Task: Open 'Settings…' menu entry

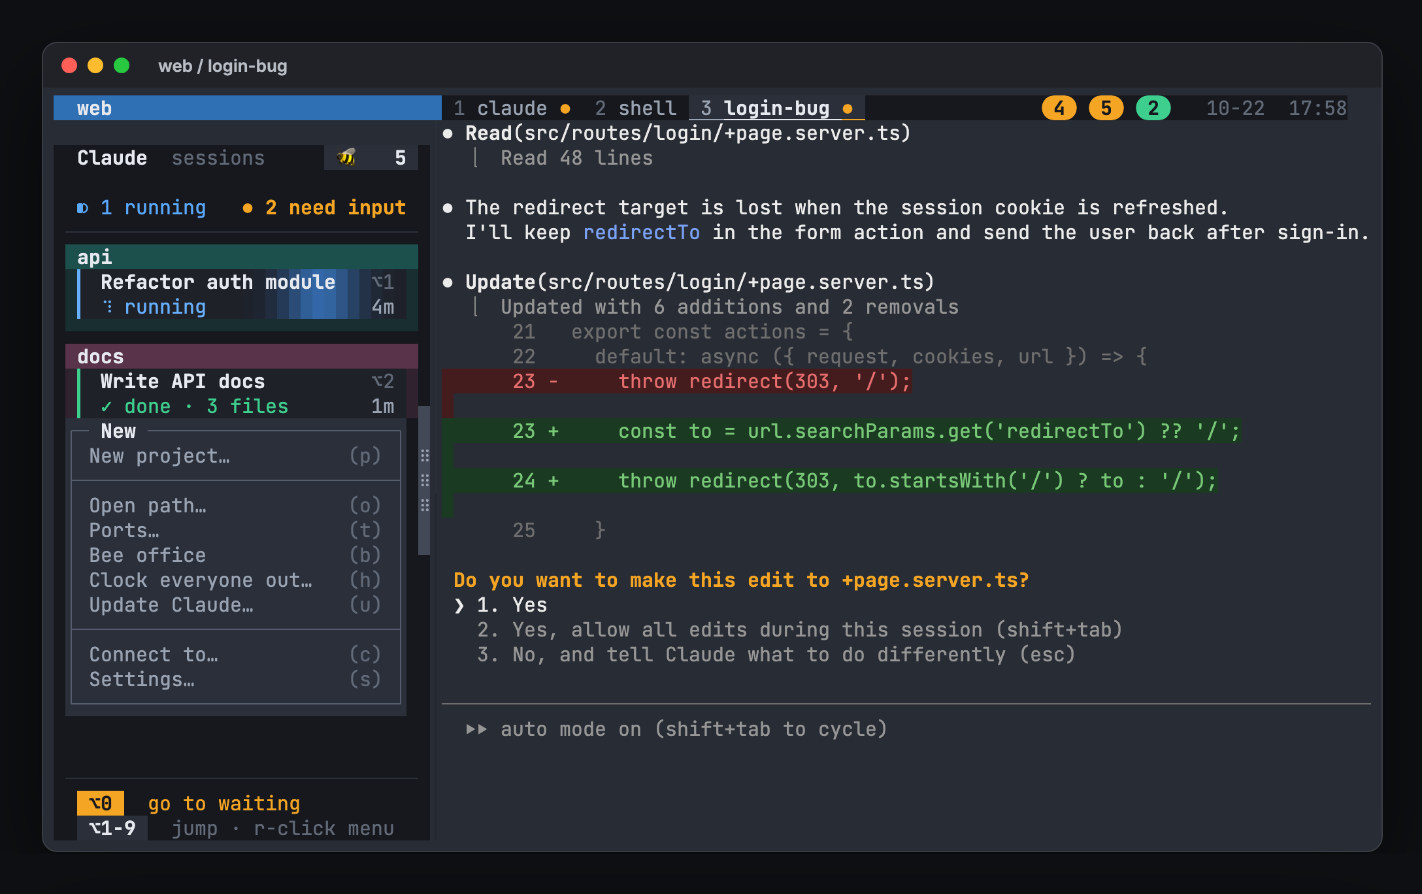Action: click(x=235, y=680)
